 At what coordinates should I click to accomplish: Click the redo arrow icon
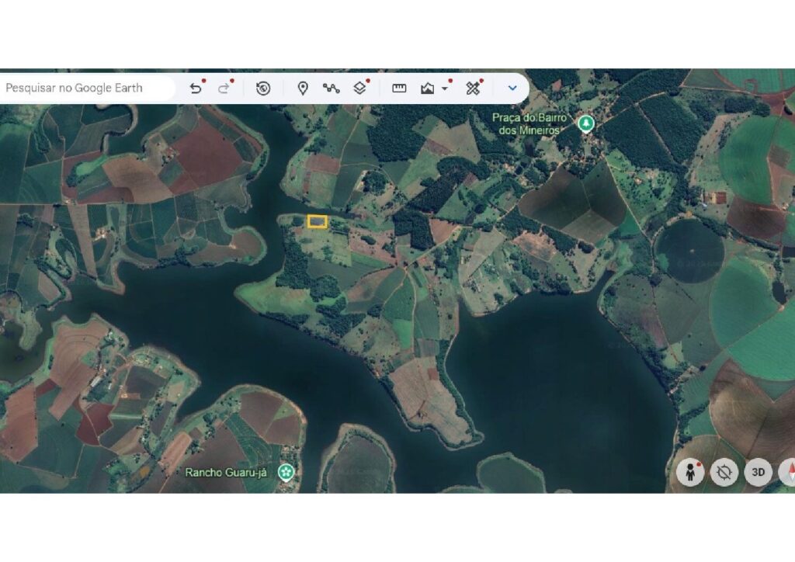(224, 88)
